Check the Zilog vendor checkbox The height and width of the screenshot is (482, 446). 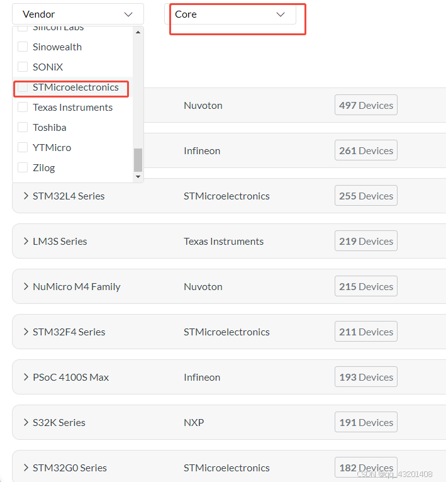pos(23,167)
